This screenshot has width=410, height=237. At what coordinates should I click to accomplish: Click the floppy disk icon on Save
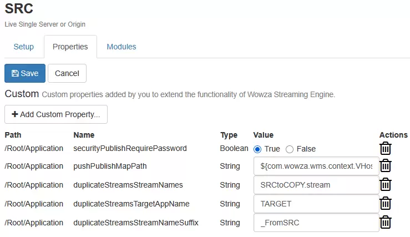15,73
